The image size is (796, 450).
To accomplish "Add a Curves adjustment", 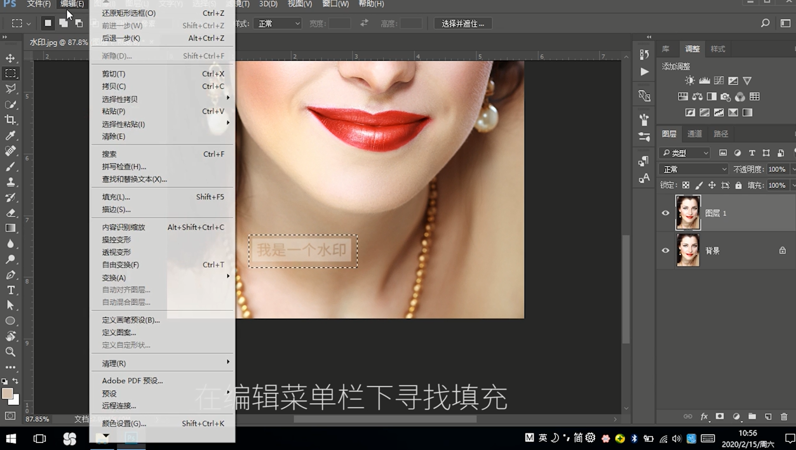I will [718, 81].
